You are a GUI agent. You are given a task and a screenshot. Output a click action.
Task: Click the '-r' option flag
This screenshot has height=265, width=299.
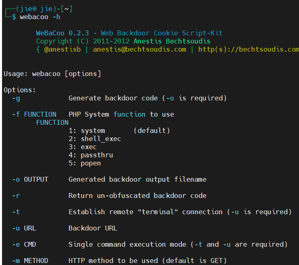pos(16,195)
